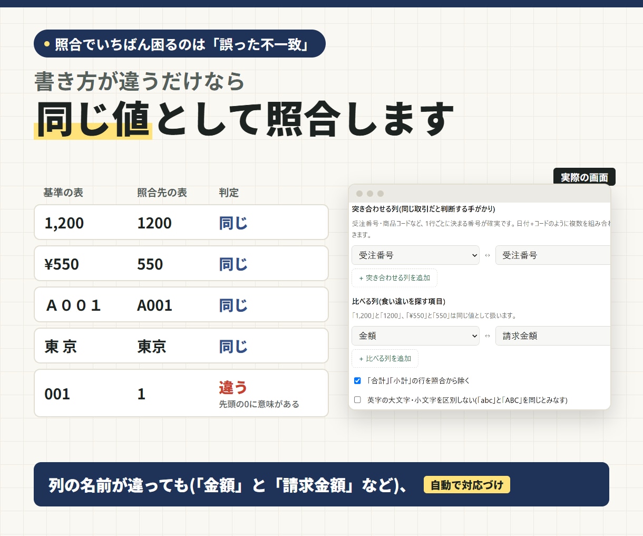Click the 同じ result in the ¥550 row
This screenshot has width=643, height=536.
pyautogui.click(x=233, y=264)
